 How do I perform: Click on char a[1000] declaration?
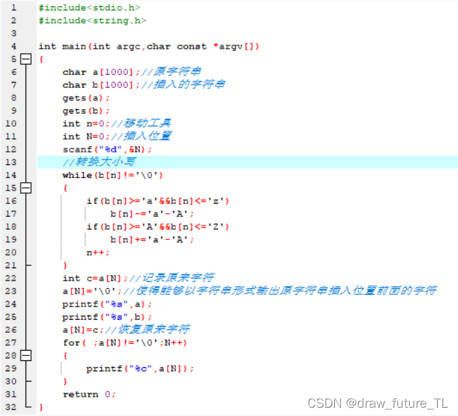[101, 72]
